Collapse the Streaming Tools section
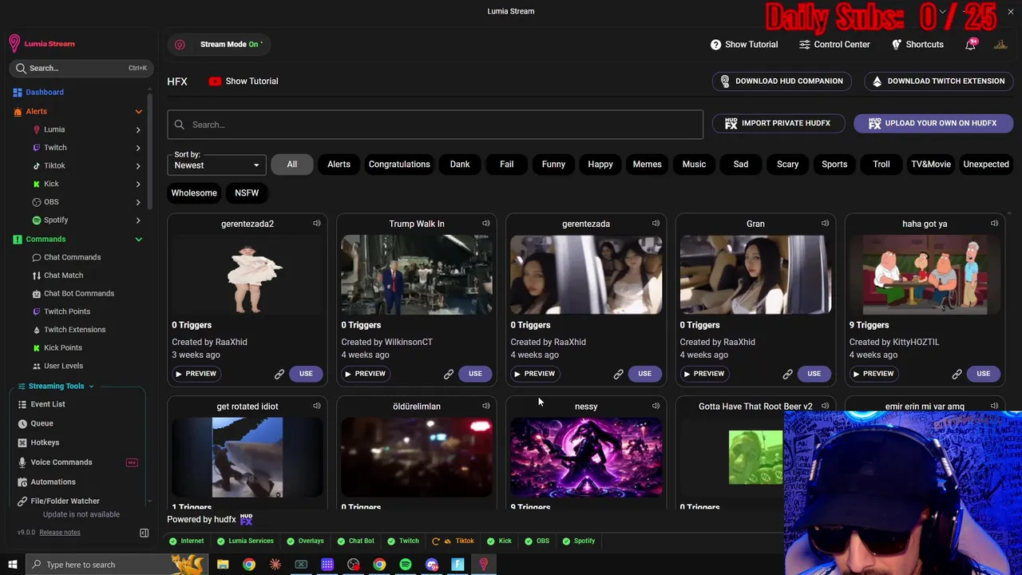The width and height of the screenshot is (1022, 575). click(x=91, y=387)
